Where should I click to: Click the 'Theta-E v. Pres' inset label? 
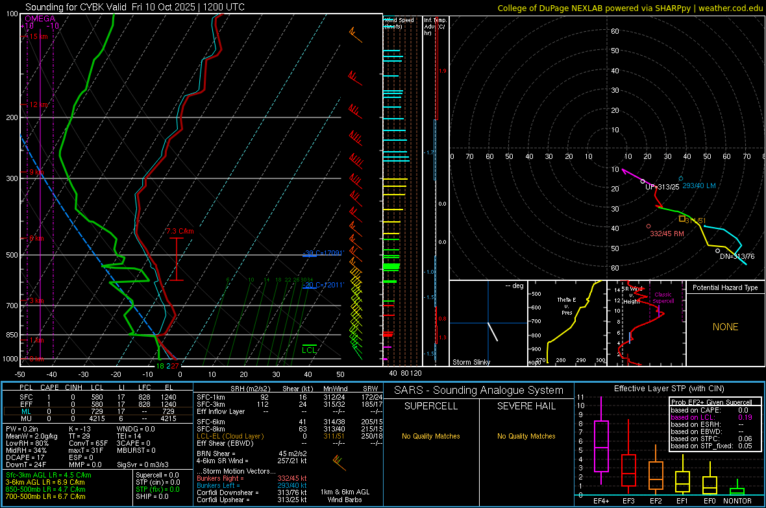coord(567,306)
